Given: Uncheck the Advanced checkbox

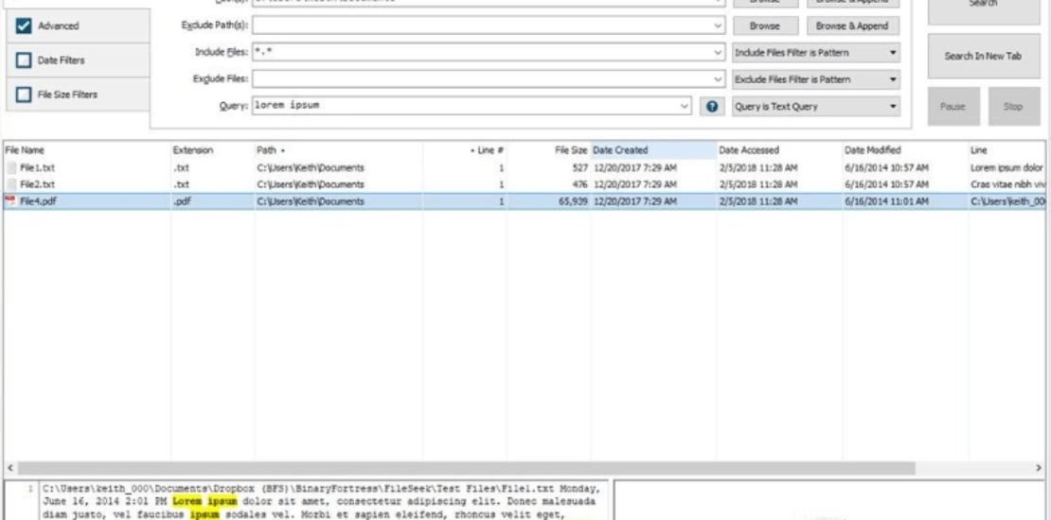Looking at the screenshot, I should (x=24, y=26).
